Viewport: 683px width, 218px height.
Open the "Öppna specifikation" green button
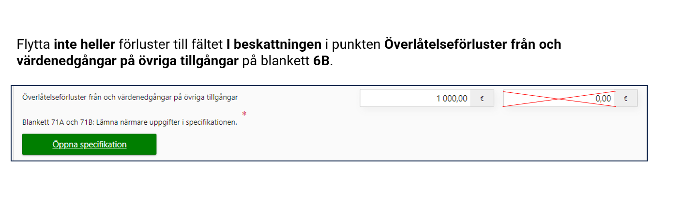(x=89, y=145)
